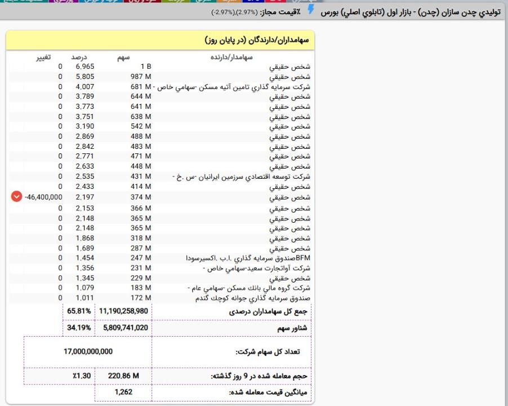Click the سهم column header

[x=124, y=57]
